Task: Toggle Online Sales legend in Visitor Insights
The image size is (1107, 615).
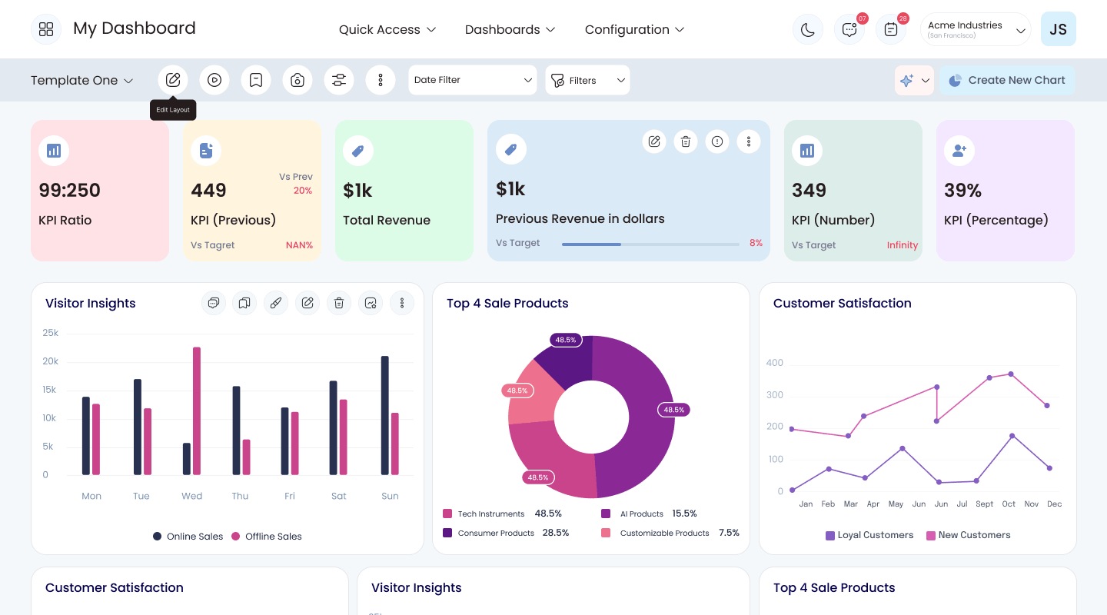Action: (x=188, y=537)
